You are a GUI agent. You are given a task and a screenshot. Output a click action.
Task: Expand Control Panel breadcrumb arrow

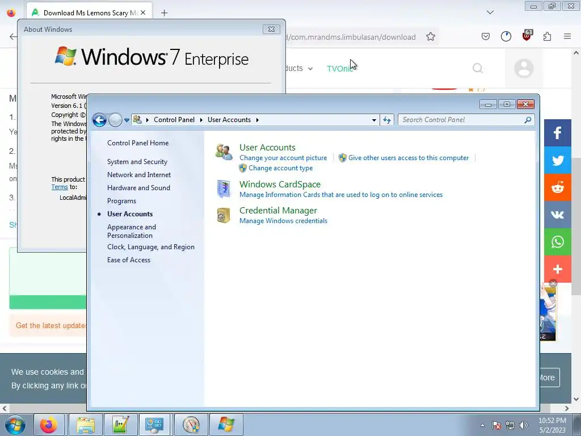click(x=201, y=120)
